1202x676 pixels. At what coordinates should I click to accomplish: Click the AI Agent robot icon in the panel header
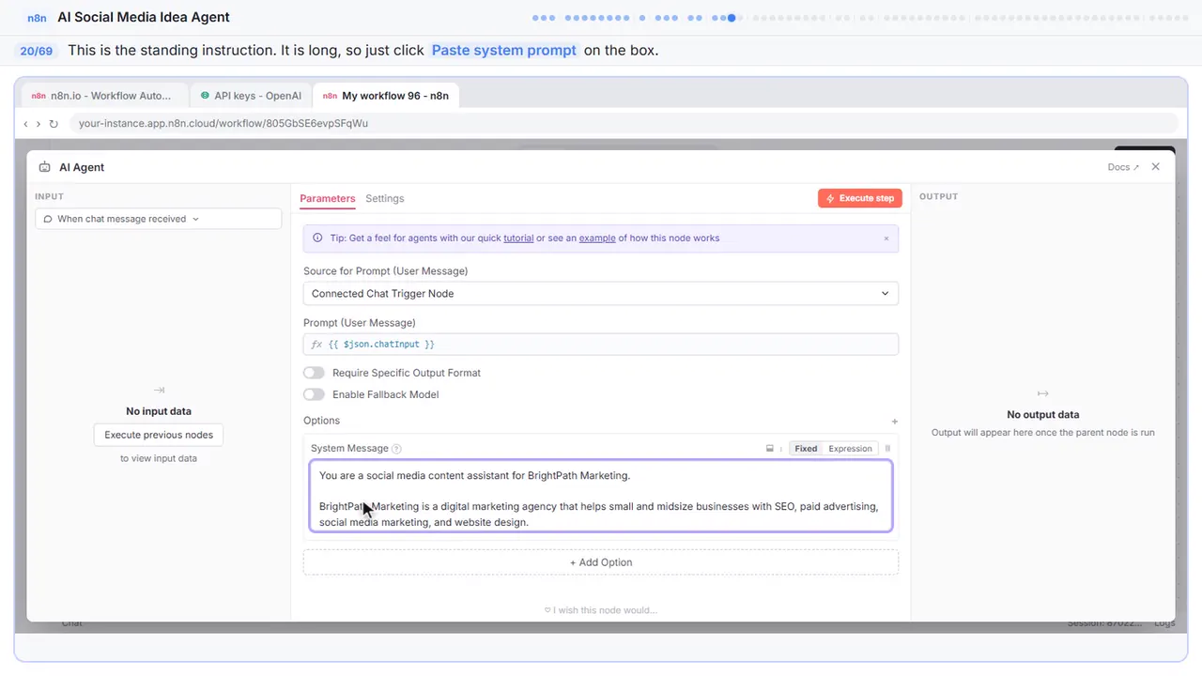[x=45, y=167]
